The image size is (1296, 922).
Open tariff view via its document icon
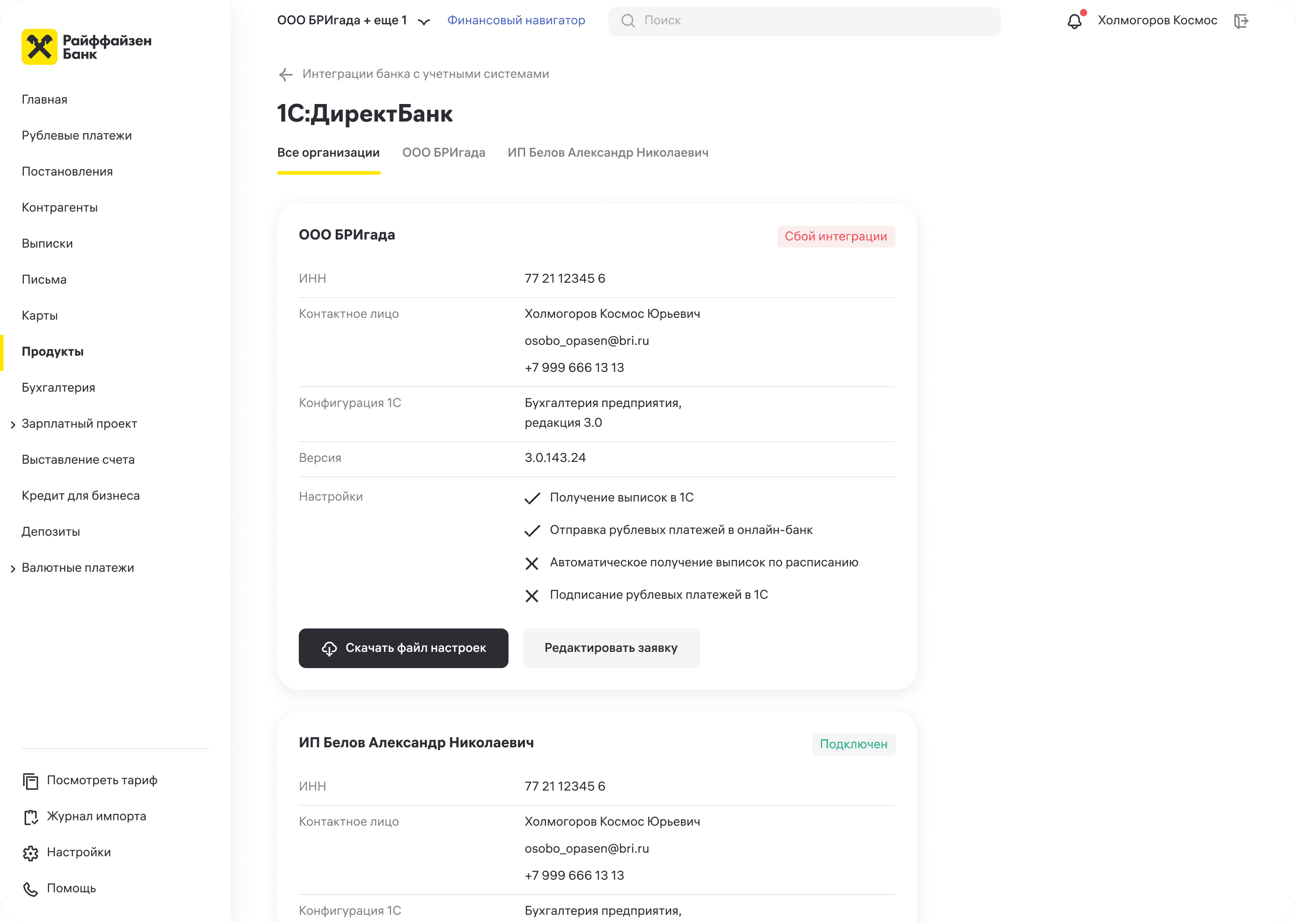point(31,781)
